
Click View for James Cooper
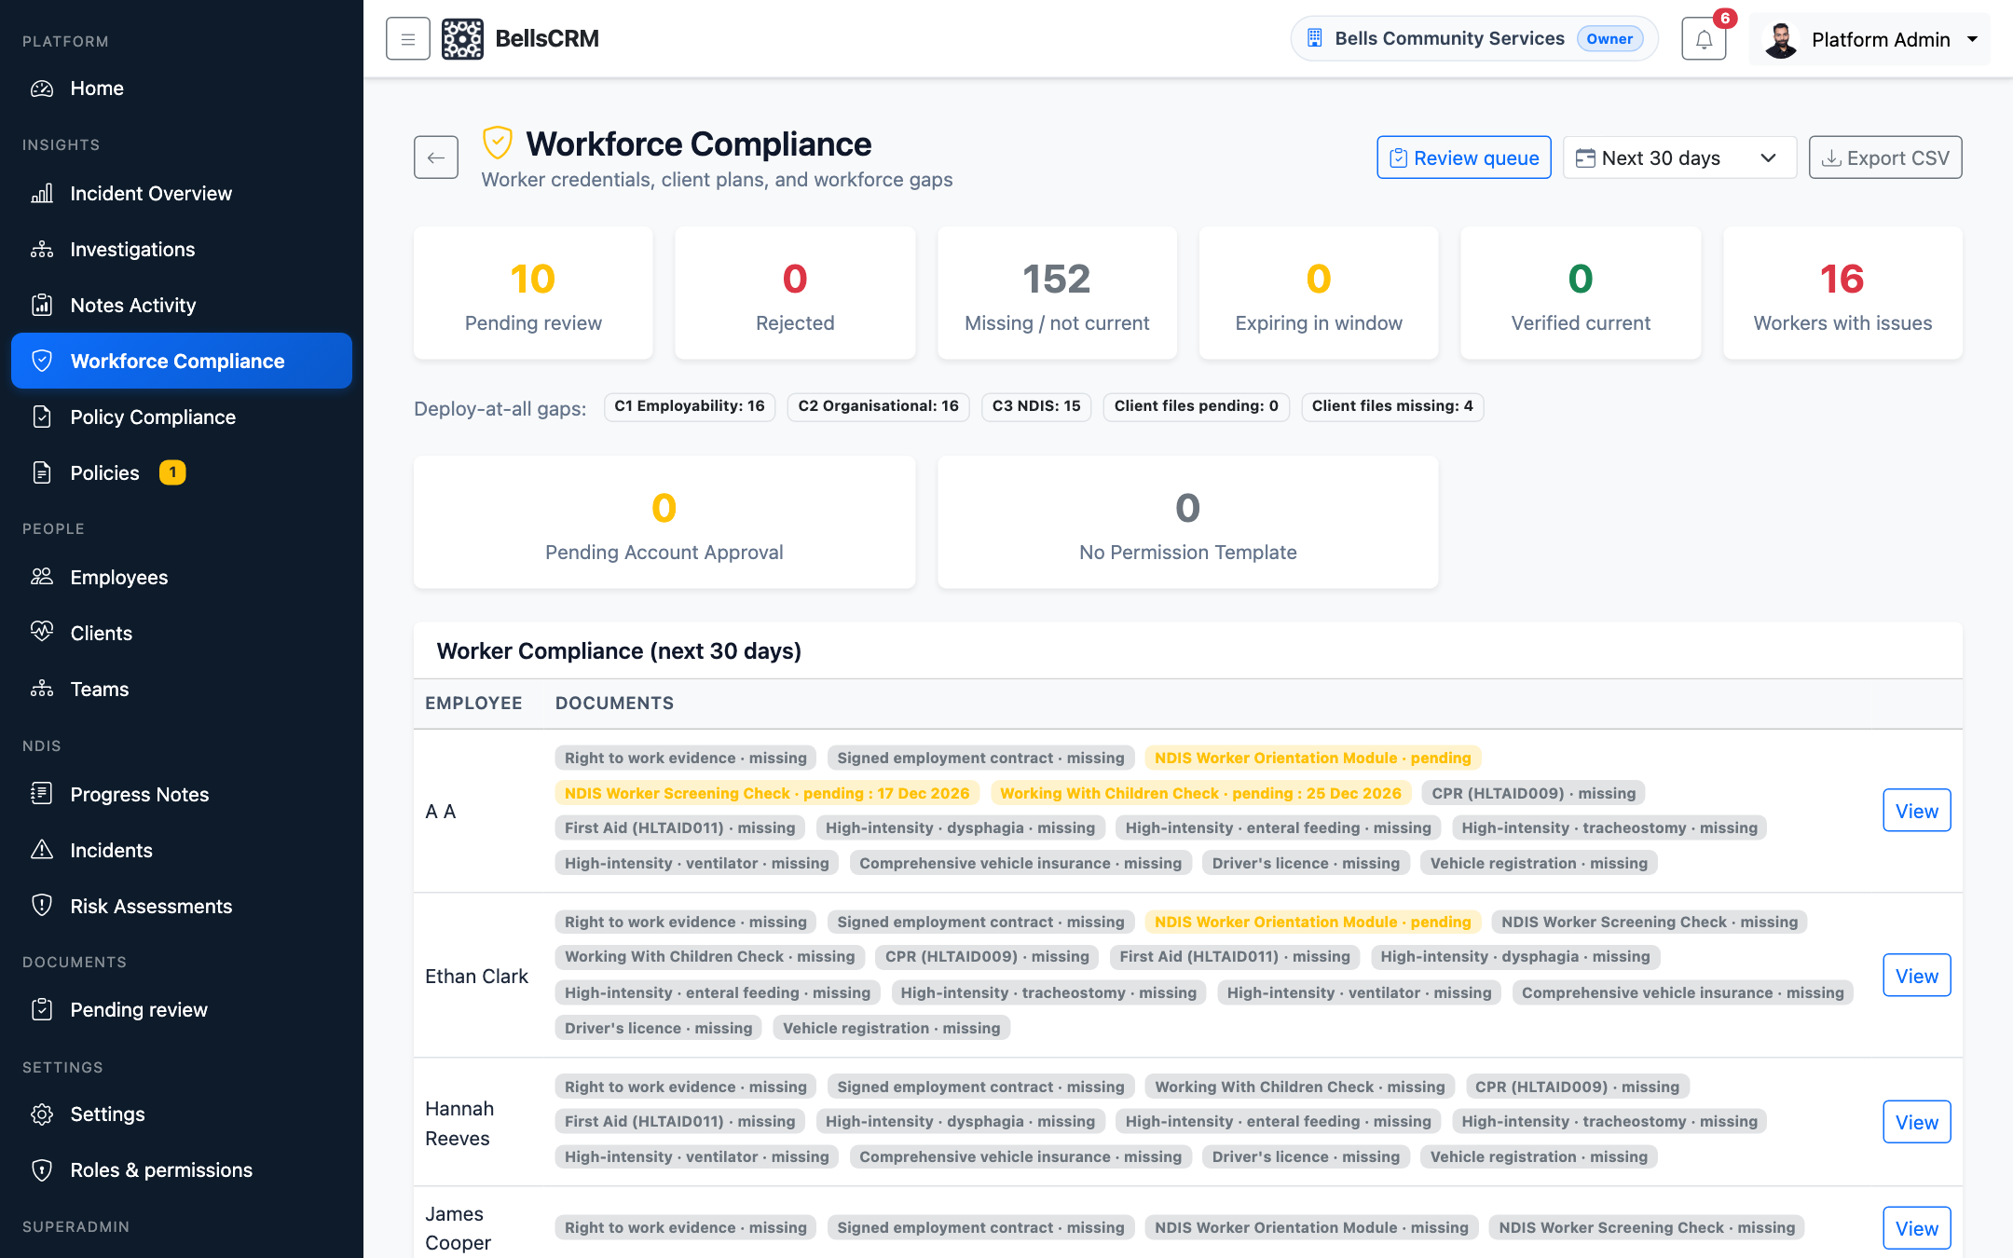1917,1228
